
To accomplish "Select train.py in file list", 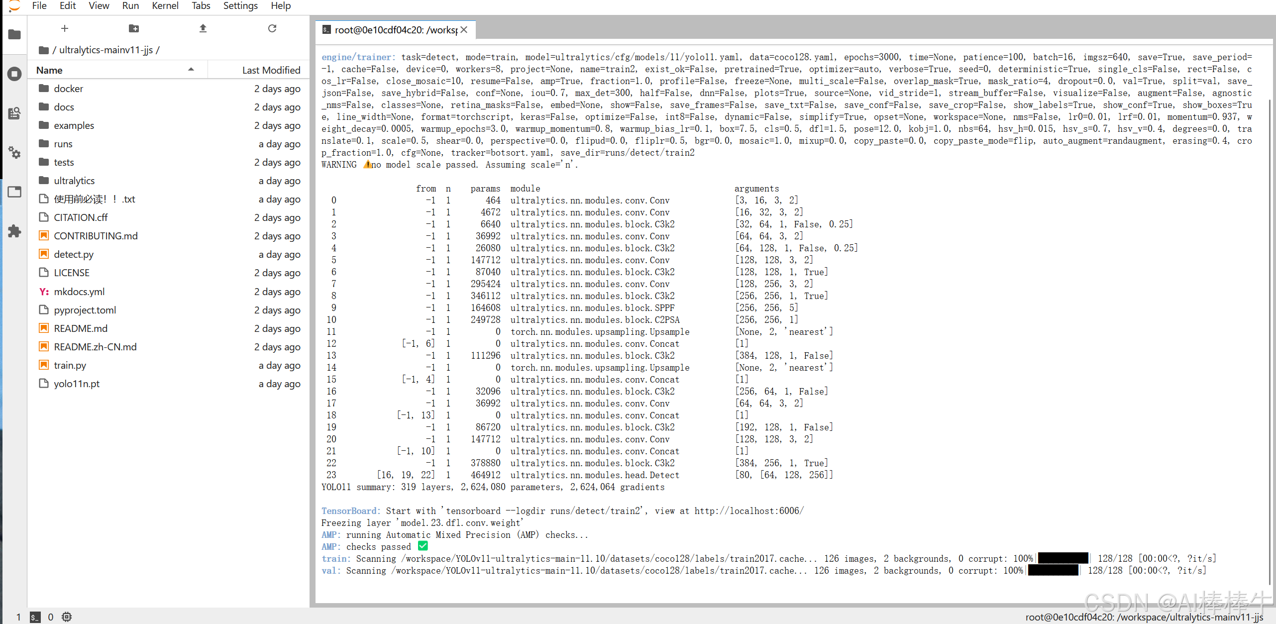I will point(70,365).
